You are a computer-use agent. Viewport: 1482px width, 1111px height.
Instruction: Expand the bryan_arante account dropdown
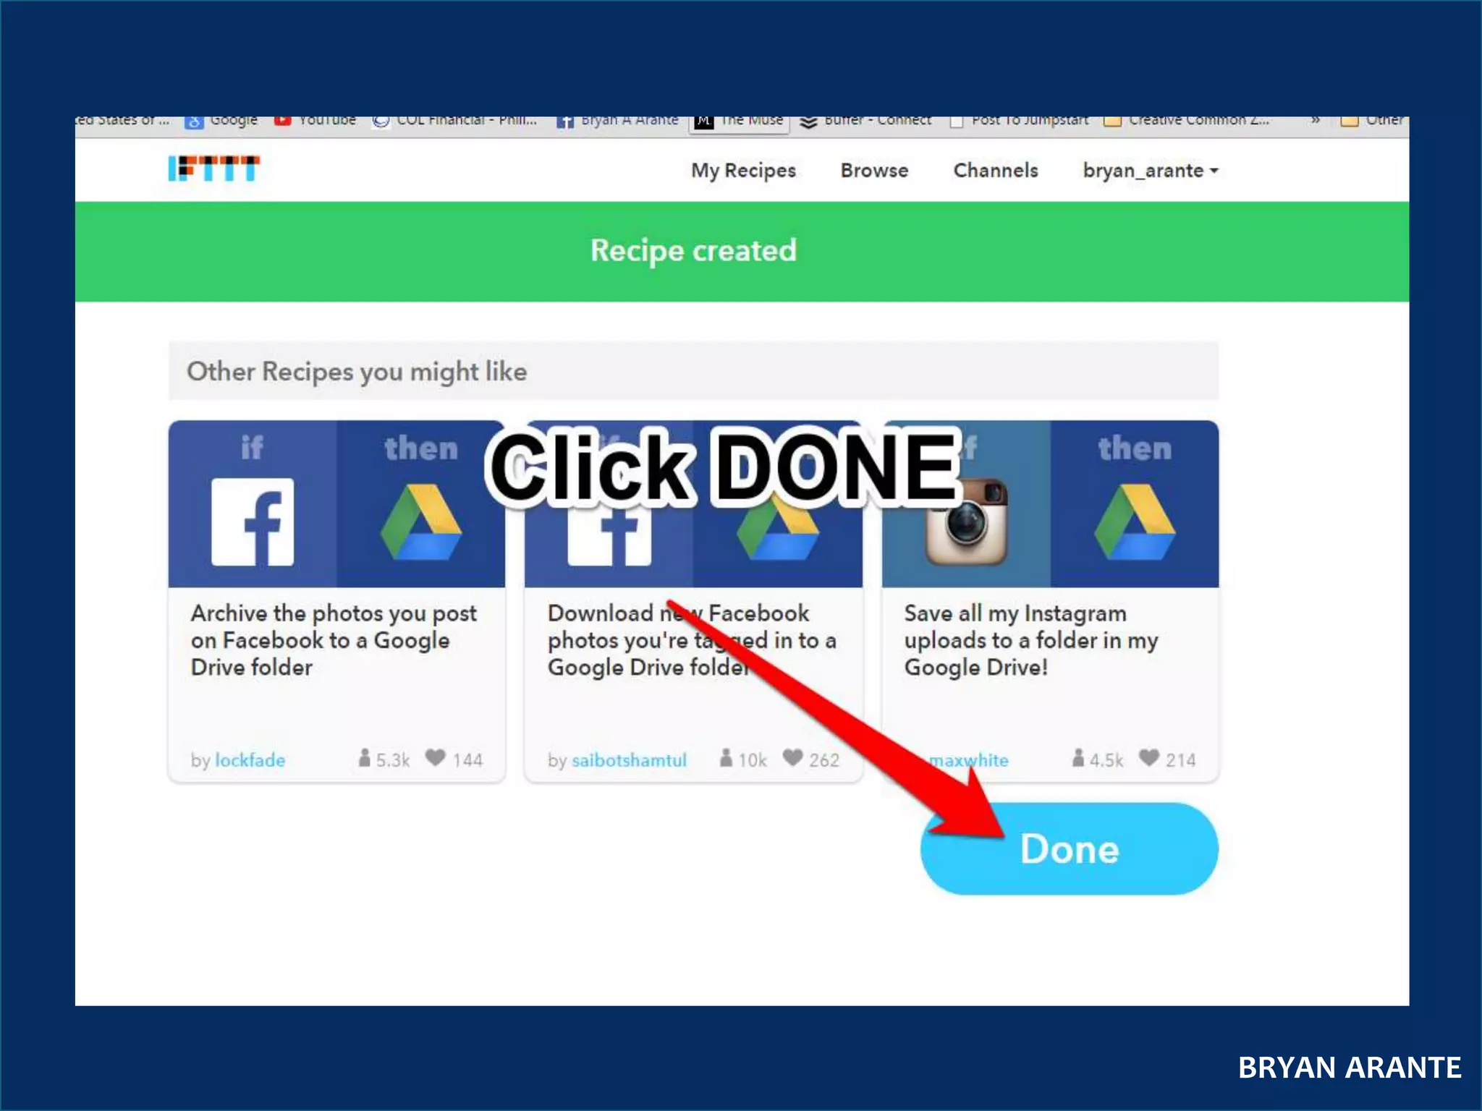1150,171
